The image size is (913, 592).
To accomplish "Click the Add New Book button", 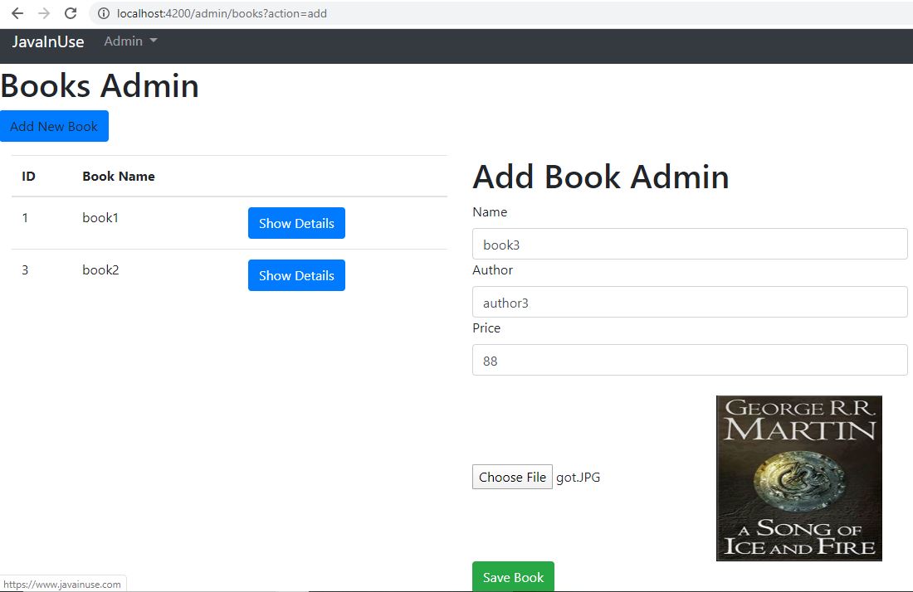I will click(x=54, y=126).
